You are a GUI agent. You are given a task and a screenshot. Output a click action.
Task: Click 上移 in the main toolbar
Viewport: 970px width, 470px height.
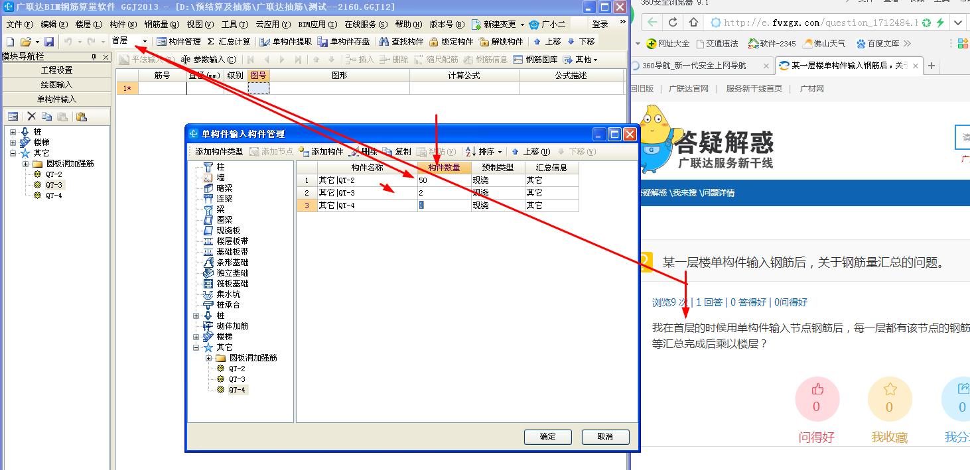(547, 42)
